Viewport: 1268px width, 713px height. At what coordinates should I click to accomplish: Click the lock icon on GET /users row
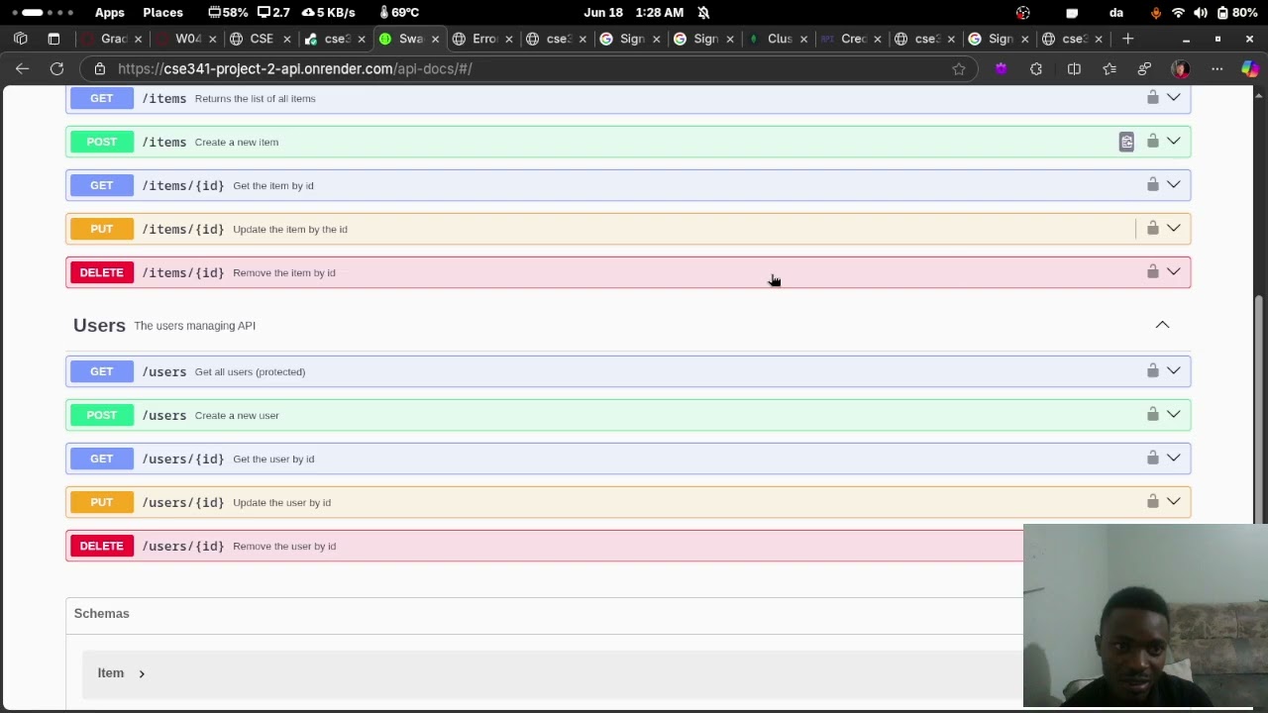pyautogui.click(x=1152, y=370)
